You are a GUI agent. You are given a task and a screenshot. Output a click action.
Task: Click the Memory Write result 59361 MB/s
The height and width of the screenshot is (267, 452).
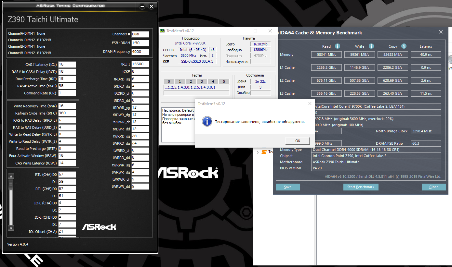[360, 55]
